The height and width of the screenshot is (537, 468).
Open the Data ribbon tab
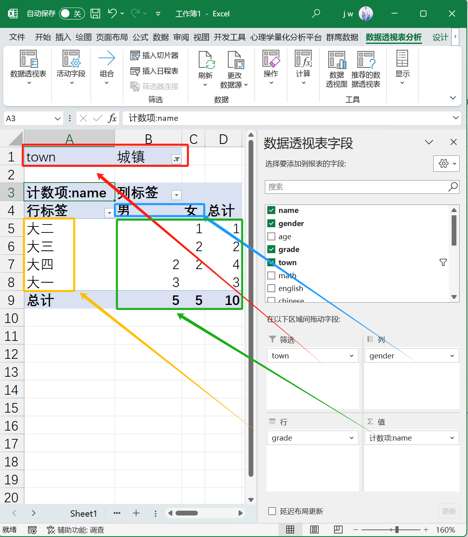point(160,37)
